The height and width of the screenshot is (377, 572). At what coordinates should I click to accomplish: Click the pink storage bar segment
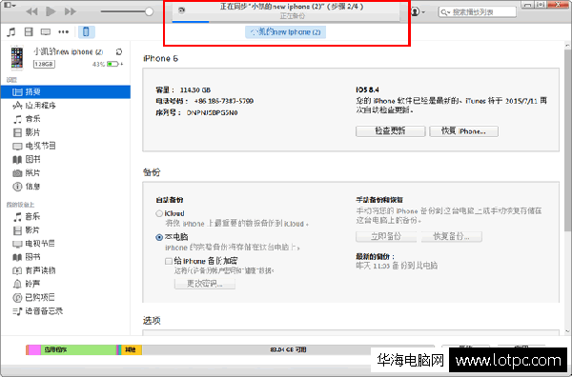tap(34, 349)
